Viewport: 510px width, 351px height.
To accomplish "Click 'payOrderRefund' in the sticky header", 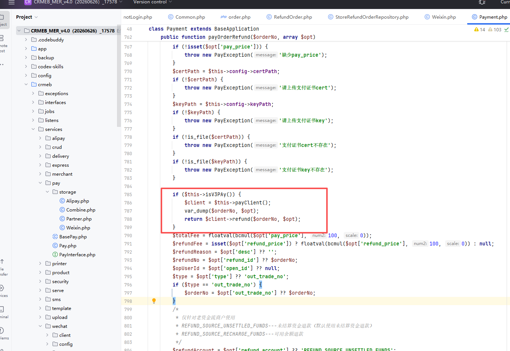I will [229, 37].
